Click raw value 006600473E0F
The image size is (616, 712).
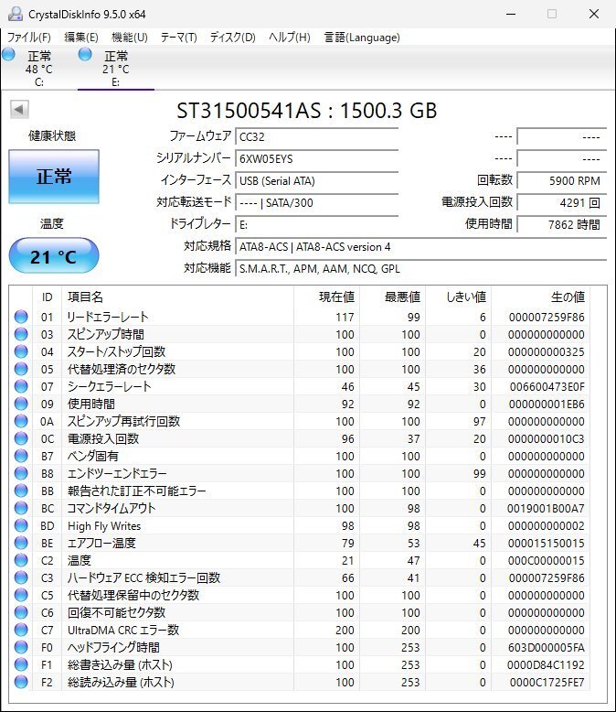tap(547, 387)
